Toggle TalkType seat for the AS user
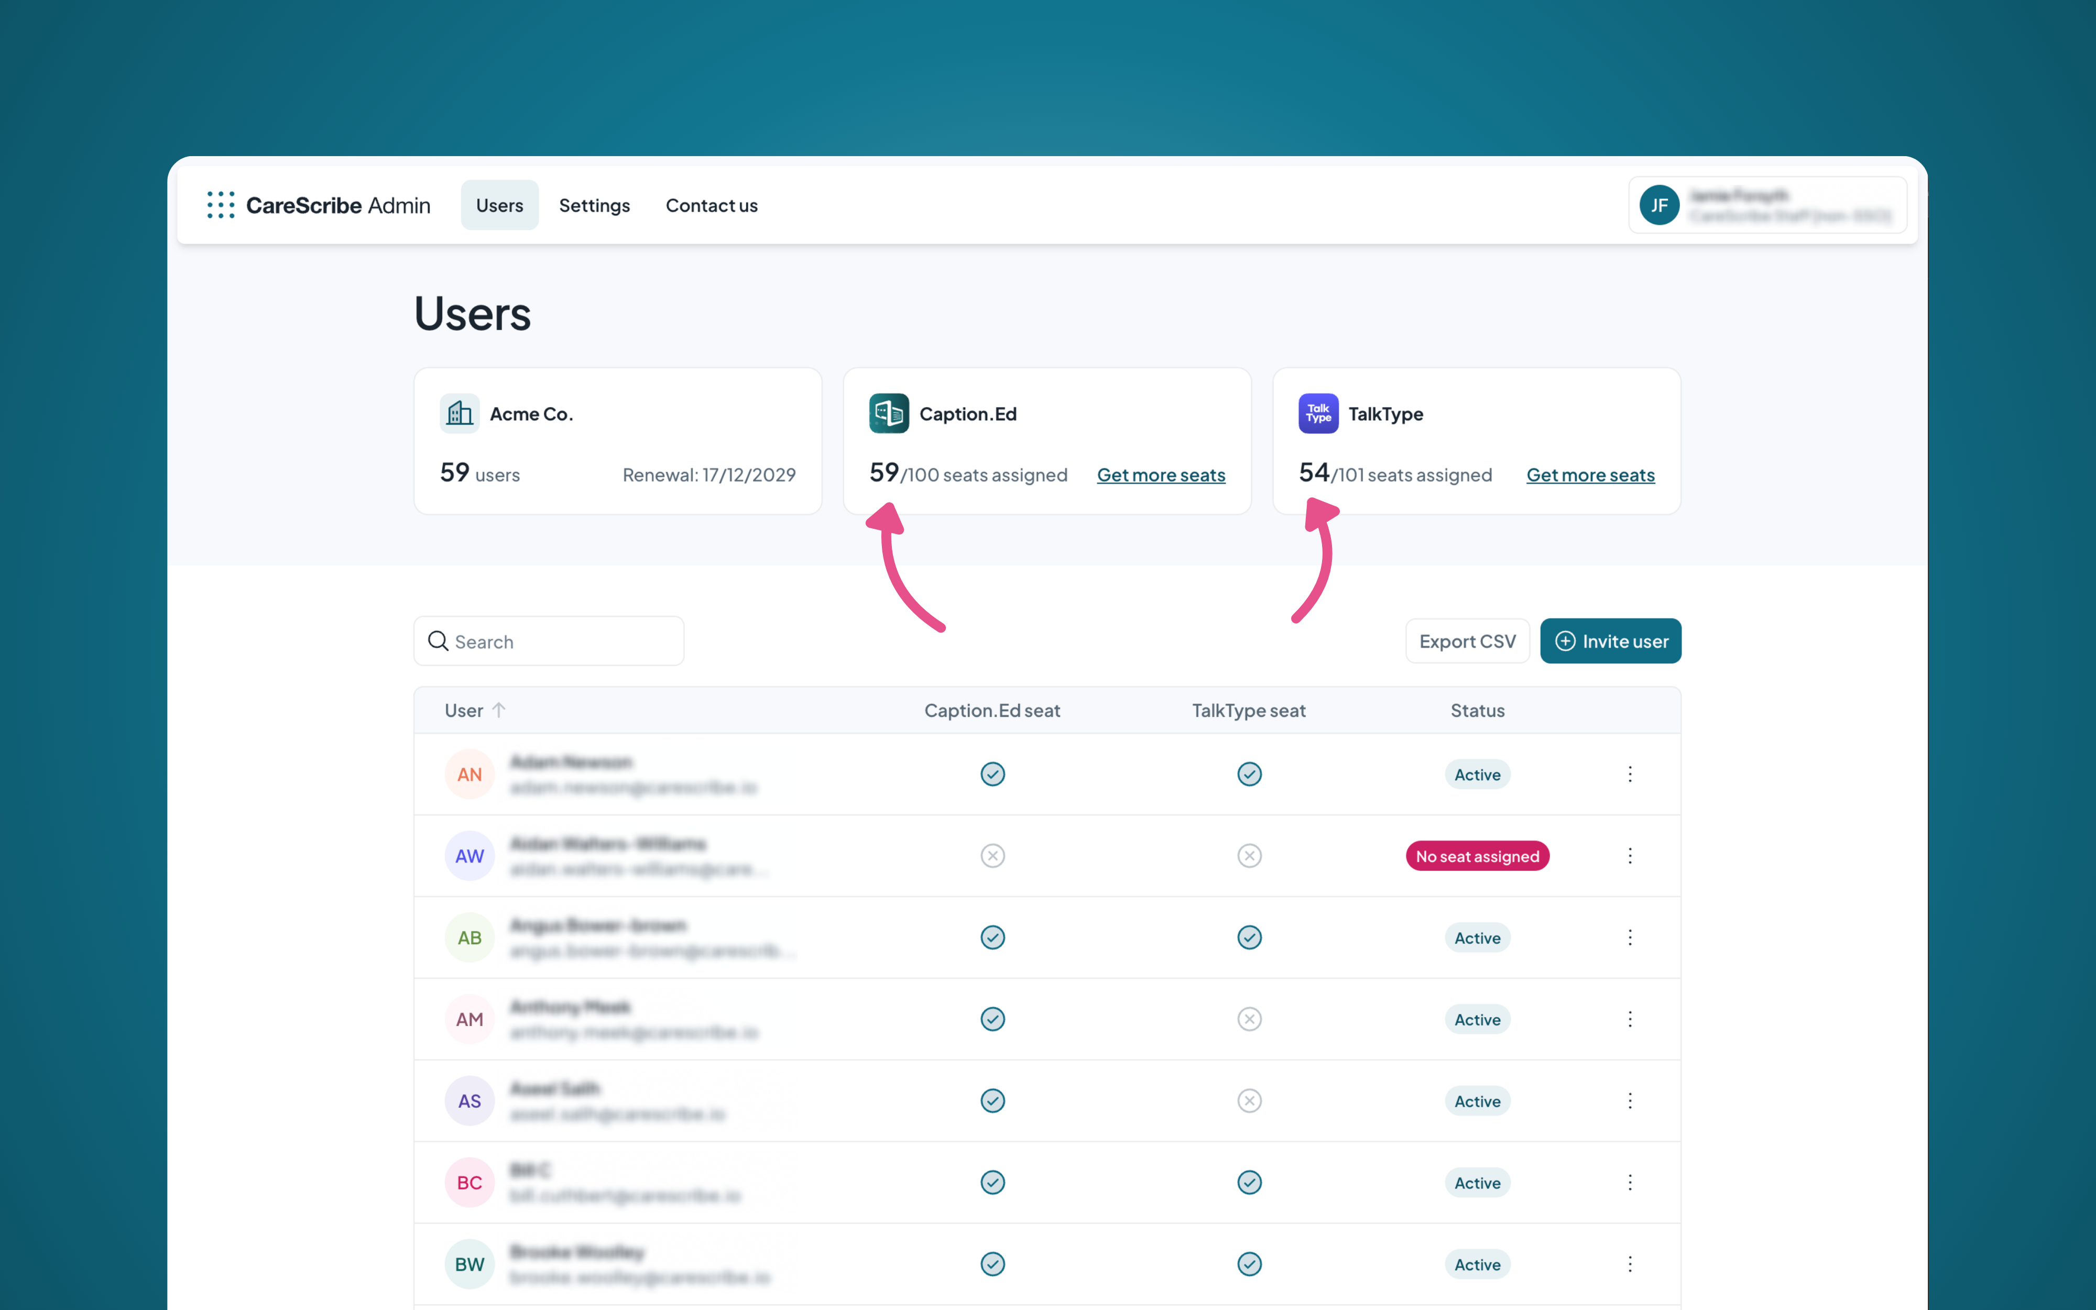Viewport: 2096px width, 1310px height. point(1249,1101)
